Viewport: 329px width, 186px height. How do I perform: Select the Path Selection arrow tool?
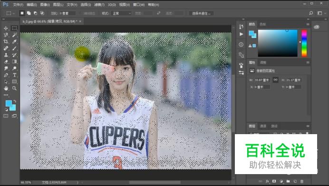click(6, 82)
